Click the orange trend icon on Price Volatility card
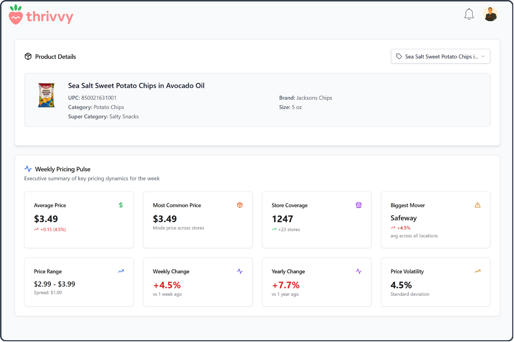Screen dimensions: 514x342 (x=477, y=271)
